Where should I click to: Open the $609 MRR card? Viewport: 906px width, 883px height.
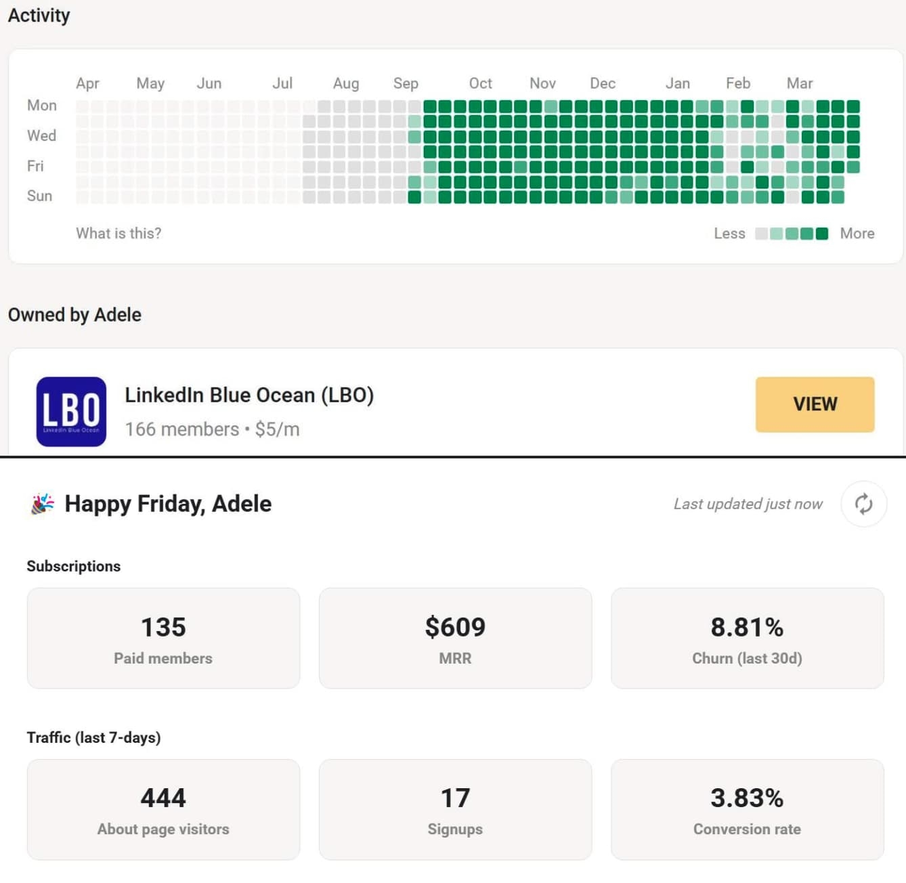click(455, 638)
